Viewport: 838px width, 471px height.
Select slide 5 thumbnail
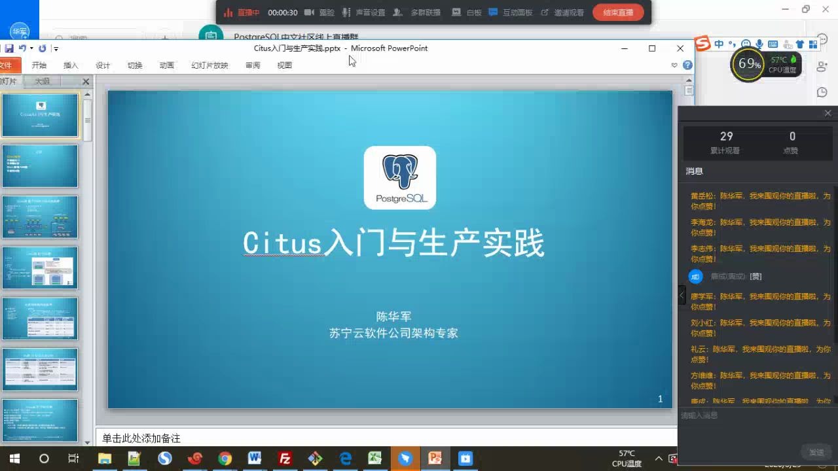(x=40, y=319)
